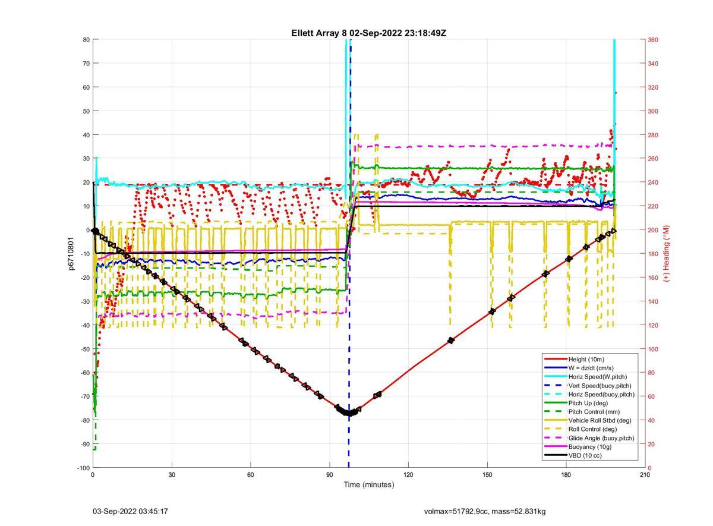Select legend entry "VBD (10 cc)"
The height and width of the screenshot is (526, 713).
click(585, 455)
